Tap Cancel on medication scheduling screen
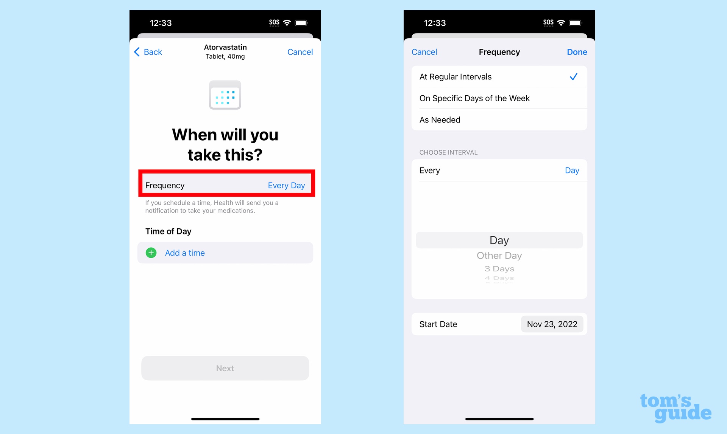The height and width of the screenshot is (434, 727). [x=300, y=51]
